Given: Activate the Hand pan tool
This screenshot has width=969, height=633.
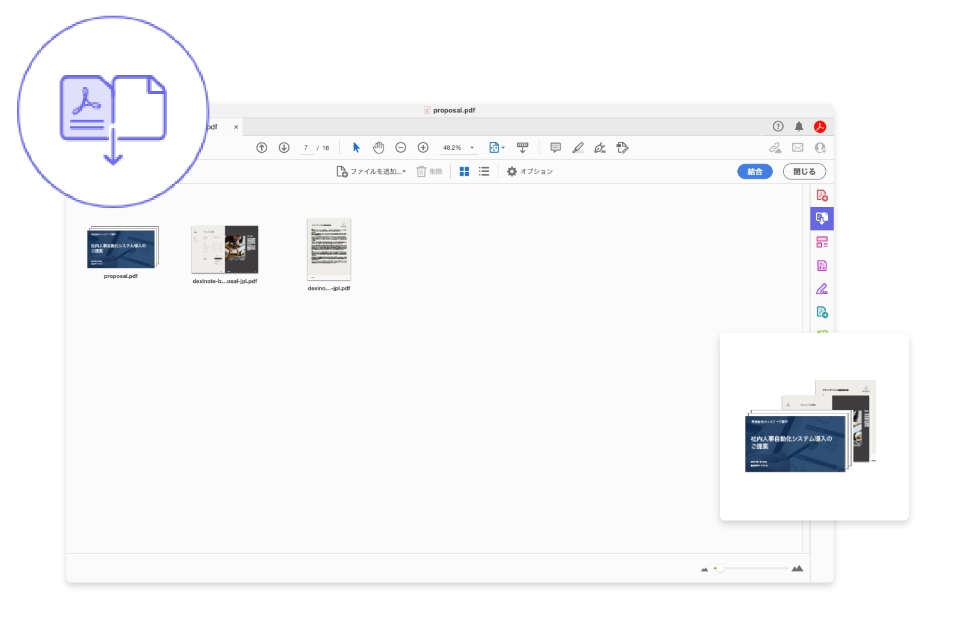Looking at the screenshot, I should tap(379, 148).
